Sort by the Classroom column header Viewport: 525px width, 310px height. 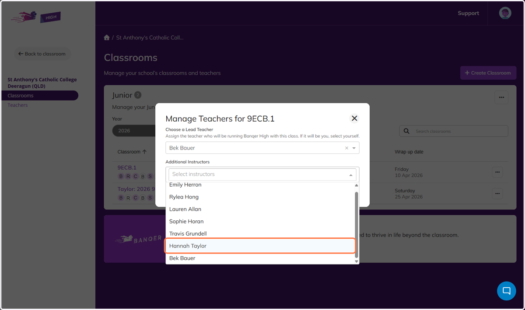pyautogui.click(x=132, y=152)
